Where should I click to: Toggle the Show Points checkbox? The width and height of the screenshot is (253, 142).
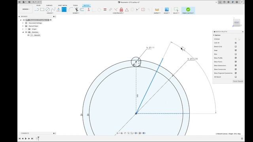[x=236, y=62]
